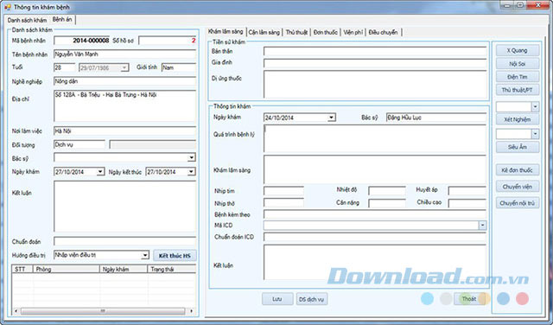This screenshot has width=553, height=325.
Task: Click in the Nhịp tim field
Action: 283,191
